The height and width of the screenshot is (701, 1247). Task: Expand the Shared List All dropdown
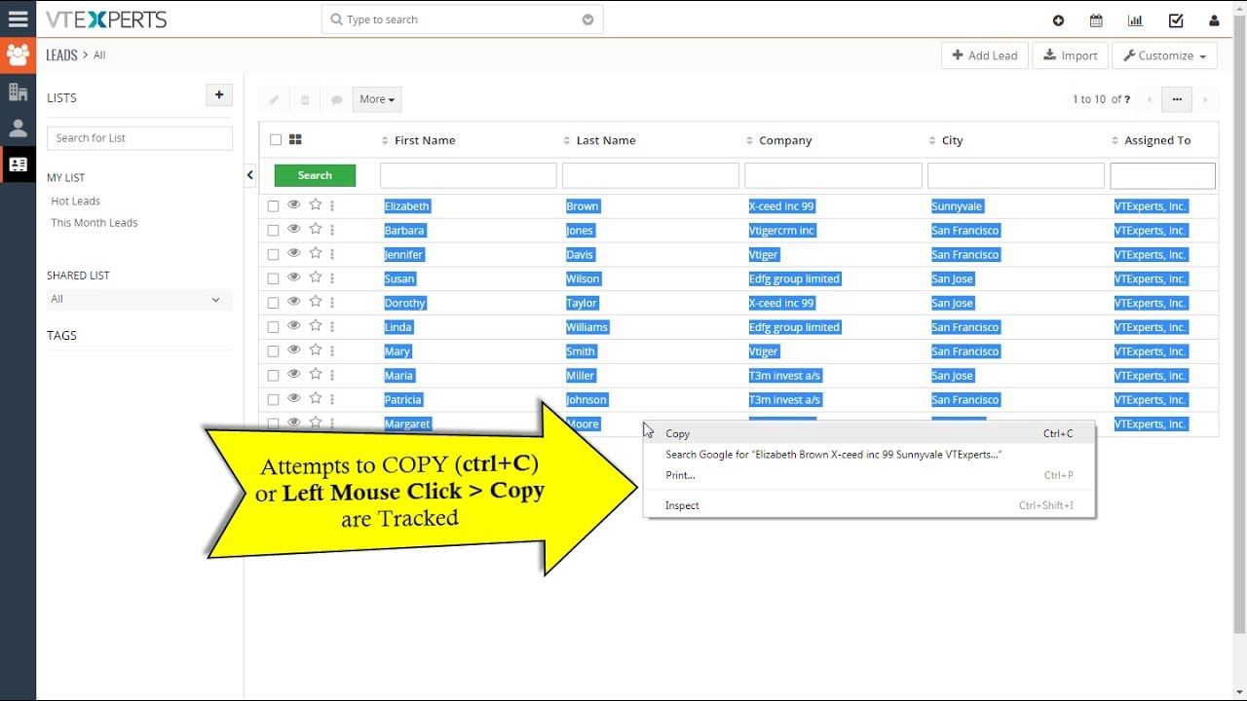point(139,299)
